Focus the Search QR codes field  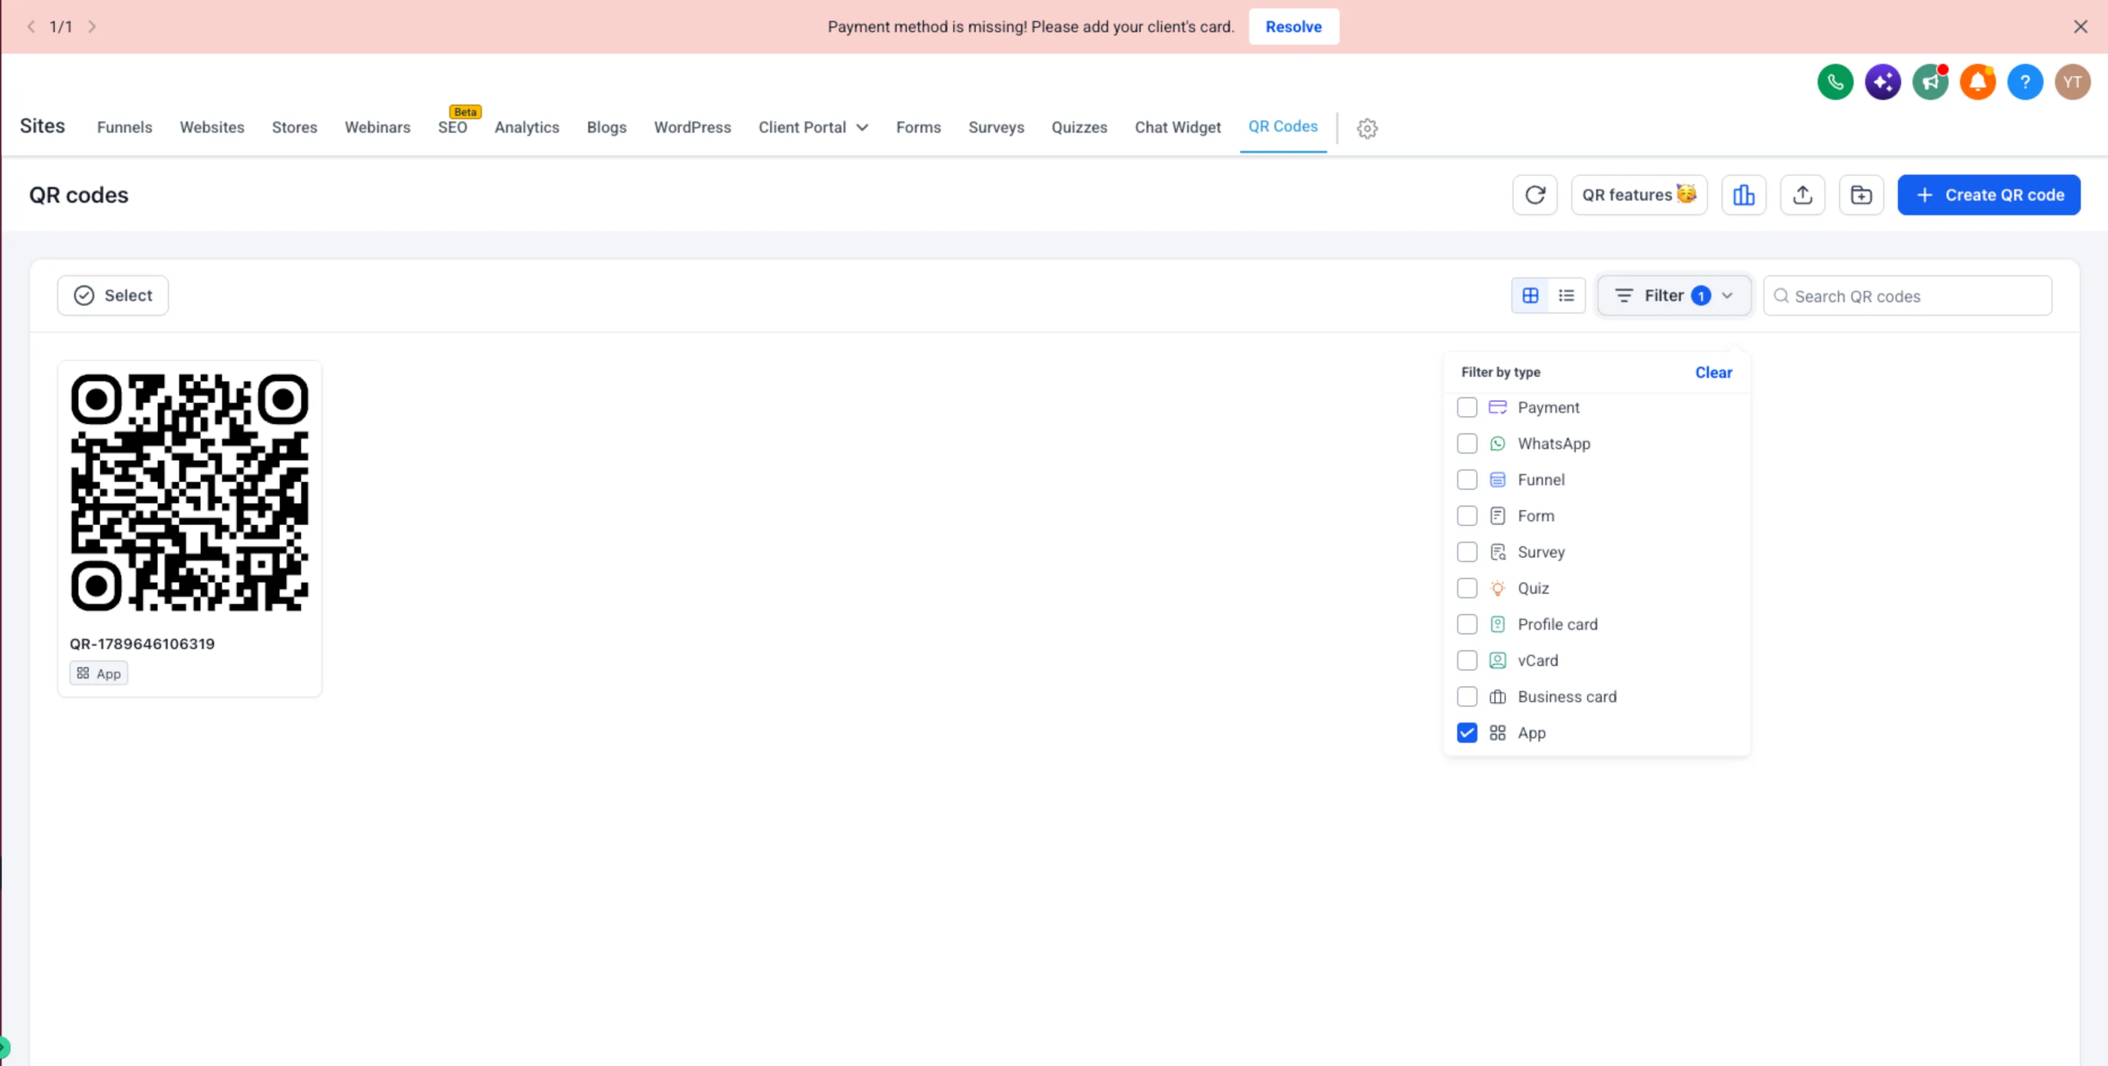(1907, 295)
